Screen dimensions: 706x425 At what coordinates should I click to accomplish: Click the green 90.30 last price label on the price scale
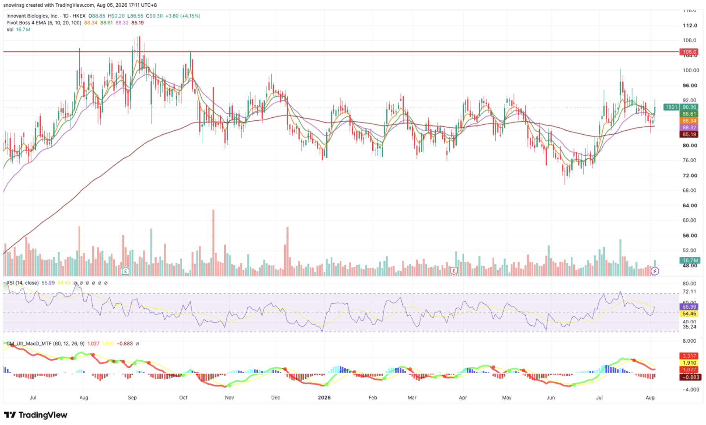(689, 107)
